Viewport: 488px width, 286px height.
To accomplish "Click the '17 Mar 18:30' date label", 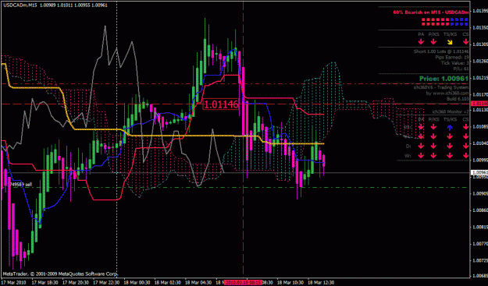I will 45,283.
